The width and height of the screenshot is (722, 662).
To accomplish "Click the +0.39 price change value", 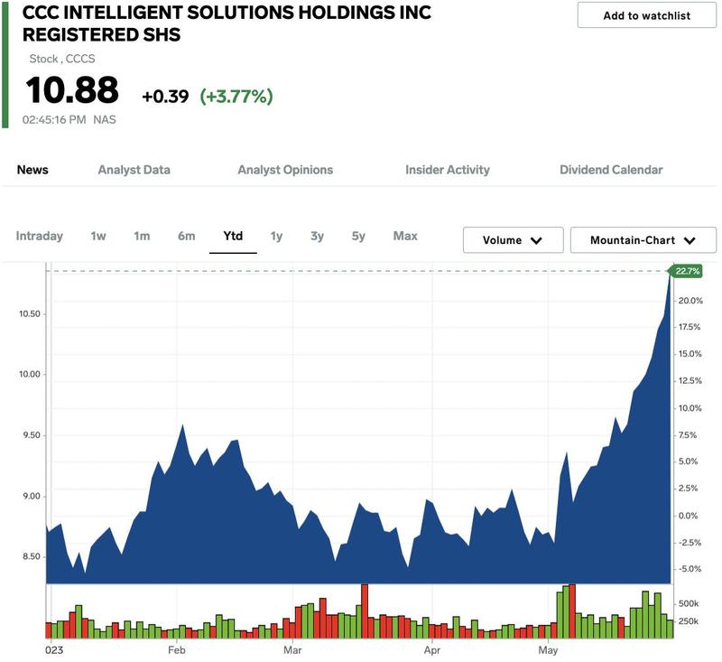I will coord(165,97).
